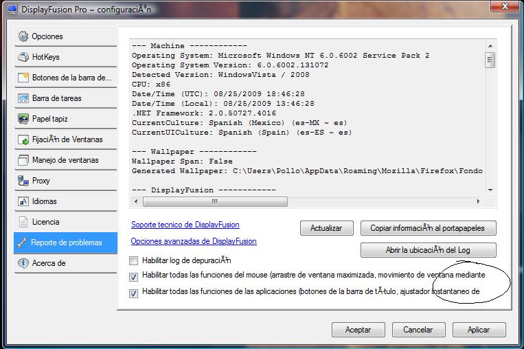
Task: Select the HotKeys sidebar icon
Action: (x=23, y=57)
